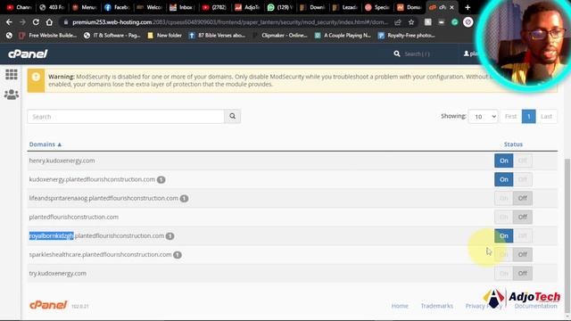Open IT & Software bookmark

[x=112, y=36]
